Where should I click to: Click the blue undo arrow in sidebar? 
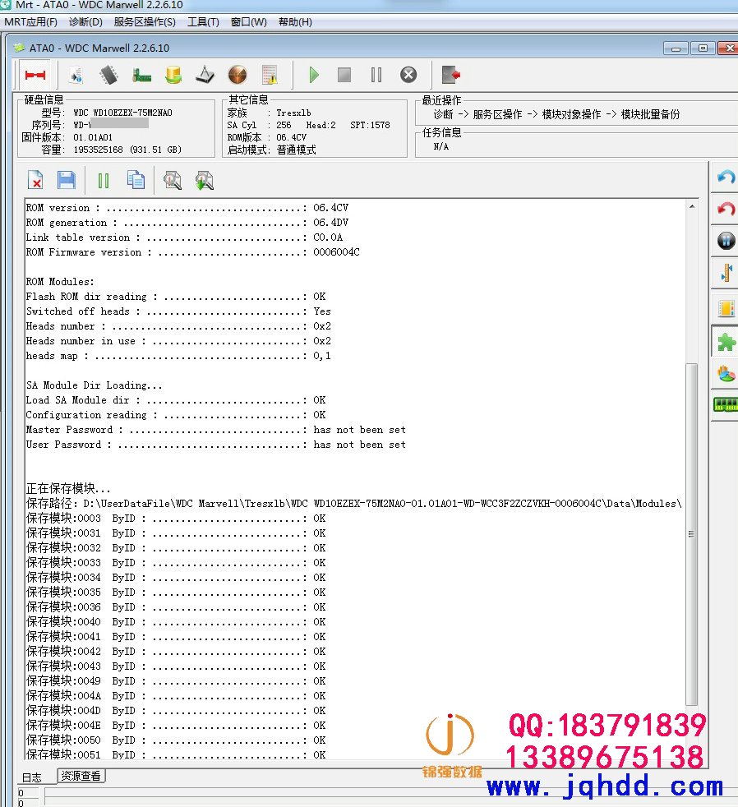point(726,178)
